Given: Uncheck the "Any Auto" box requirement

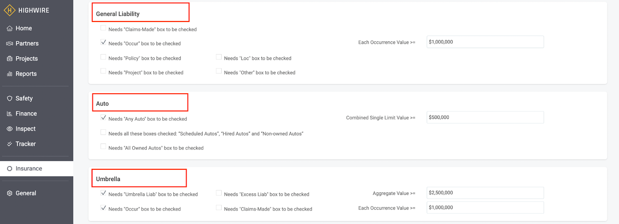Looking at the screenshot, I should pyautogui.click(x=103, y=118).
